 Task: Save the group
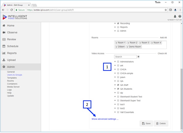pos(146,123)
